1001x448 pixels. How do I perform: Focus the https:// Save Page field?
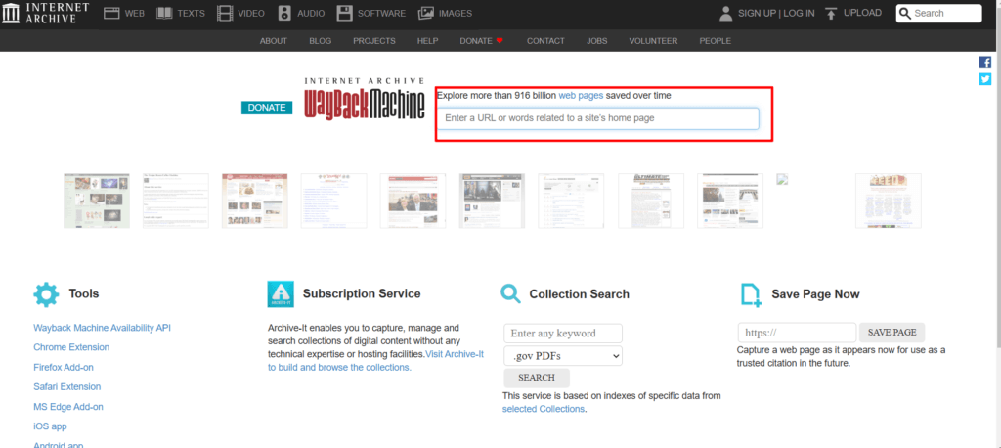tap(798, 333)
